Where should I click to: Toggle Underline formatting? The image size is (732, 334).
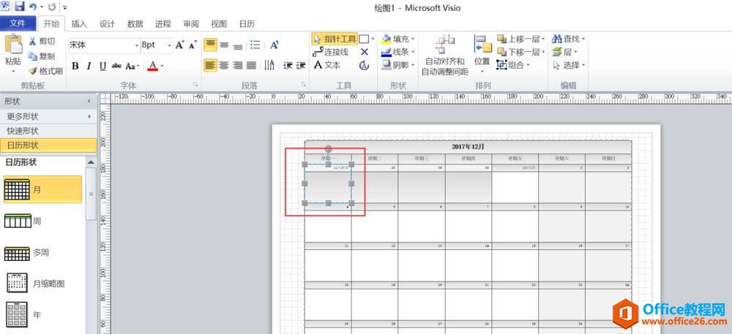[102, 67]
